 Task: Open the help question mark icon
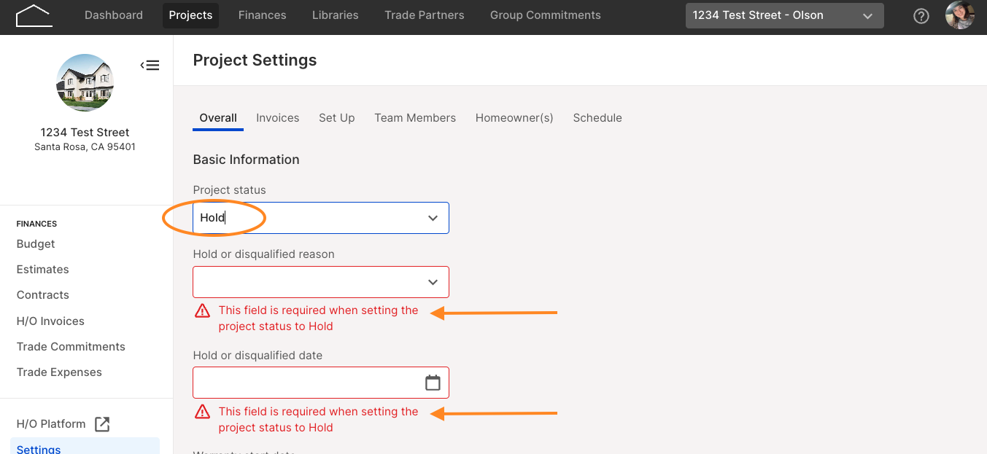[x=921, y=15]
